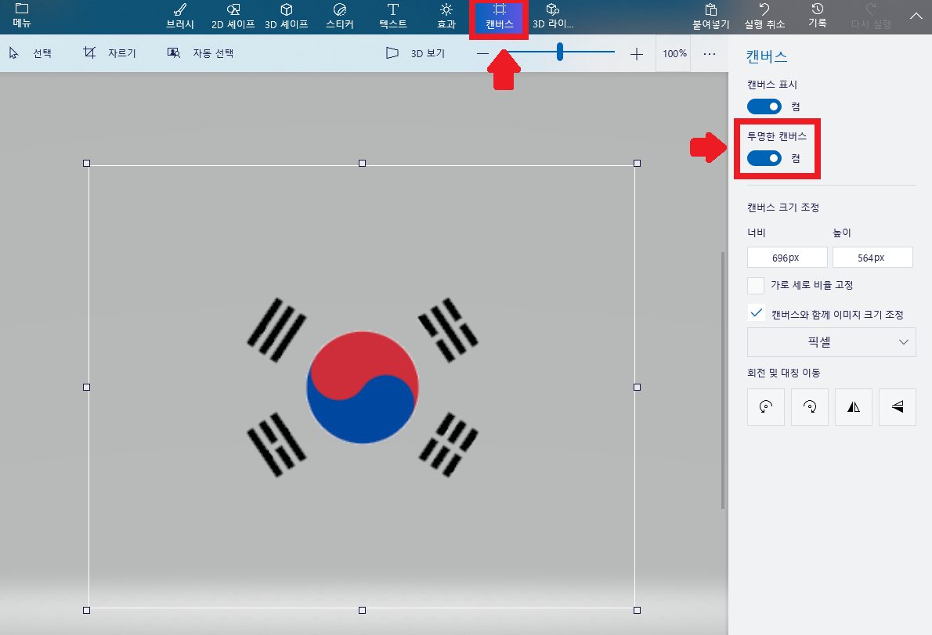
Task: Rotate canvas left (counterclockwise) button
Action: pos(766,407)
